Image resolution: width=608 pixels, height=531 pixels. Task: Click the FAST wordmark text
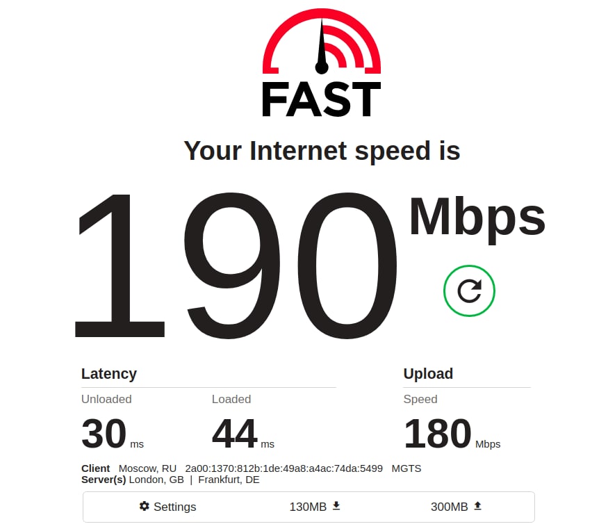(322, 99)
